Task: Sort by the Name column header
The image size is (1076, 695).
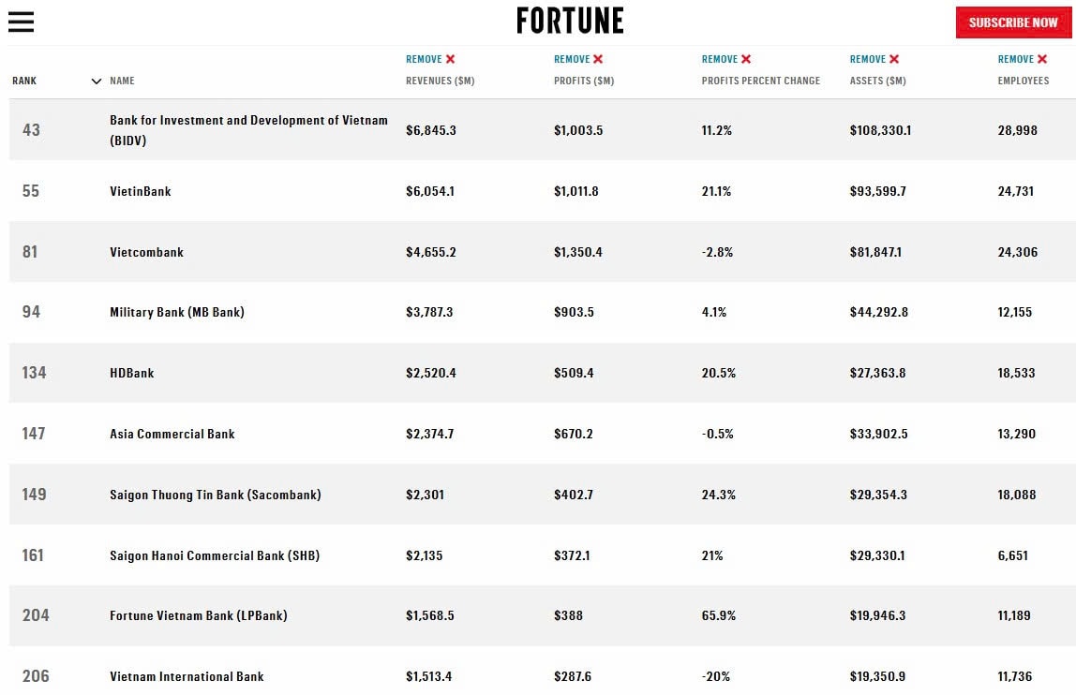Action: pyautogui.click(x=123, y=81)
